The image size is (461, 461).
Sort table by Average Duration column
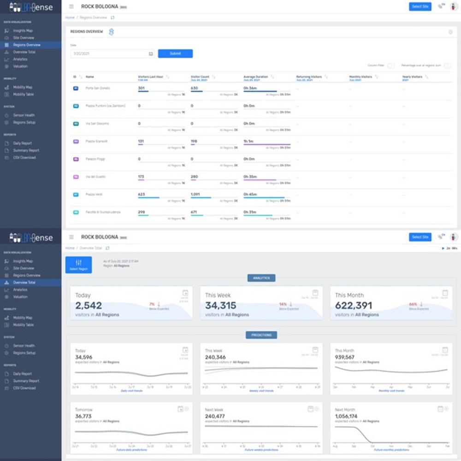pos(272,77)
